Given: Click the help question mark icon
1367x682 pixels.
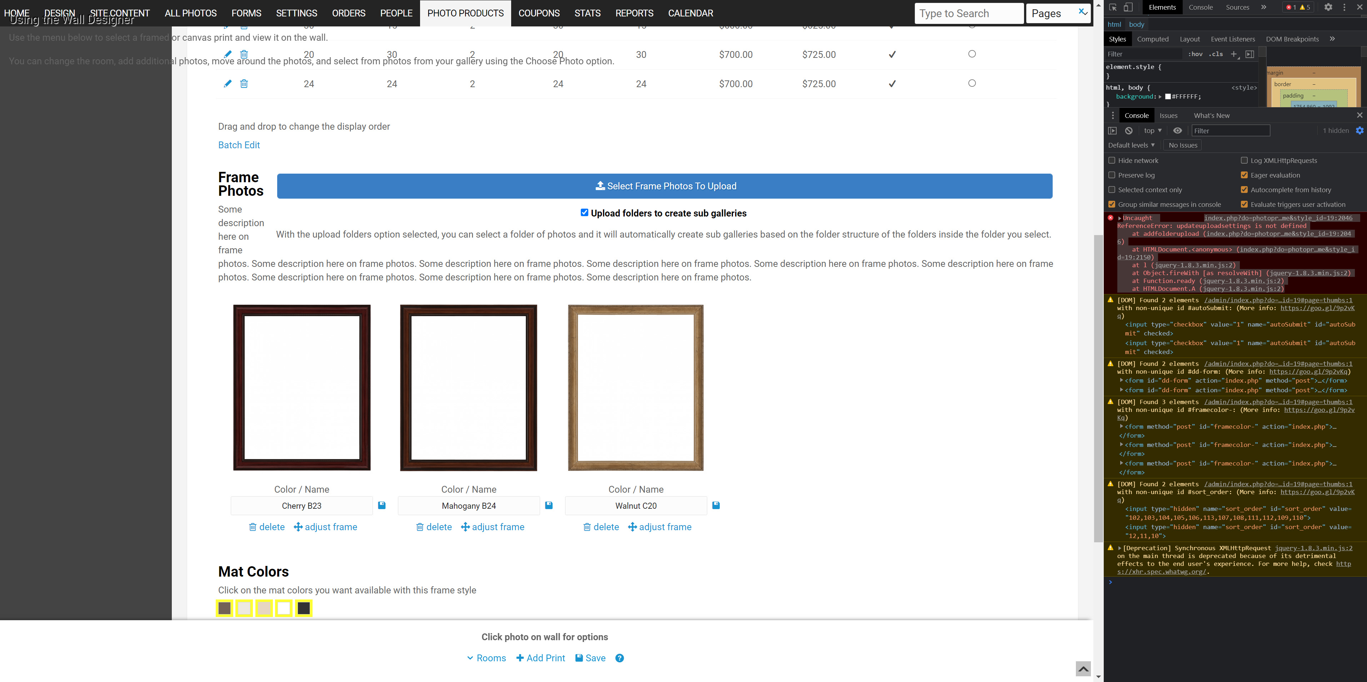Looking at the screenshot, I should click(619, 658).
